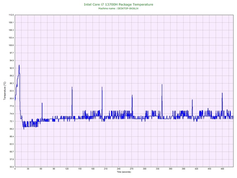The width and height of the screenshot is (237, 178).
Task: Select the 240 seconds x-axis tick
Action: point(118,169)
